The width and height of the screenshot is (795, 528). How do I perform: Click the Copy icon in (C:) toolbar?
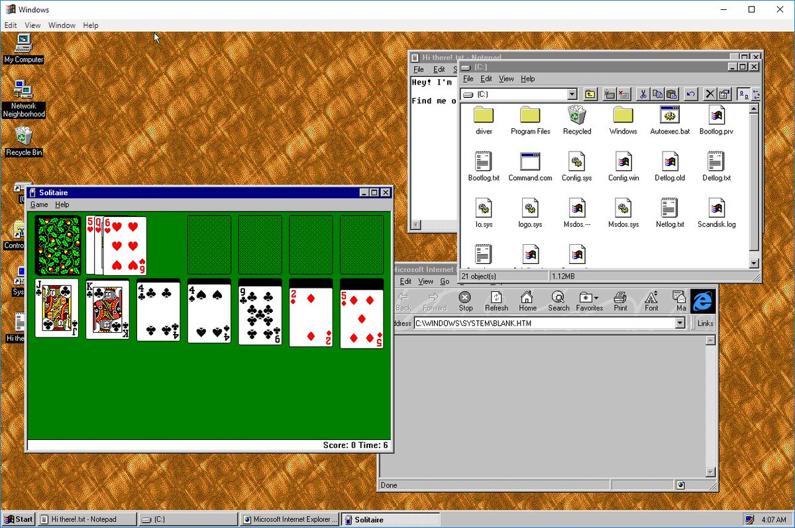point(657,94)
